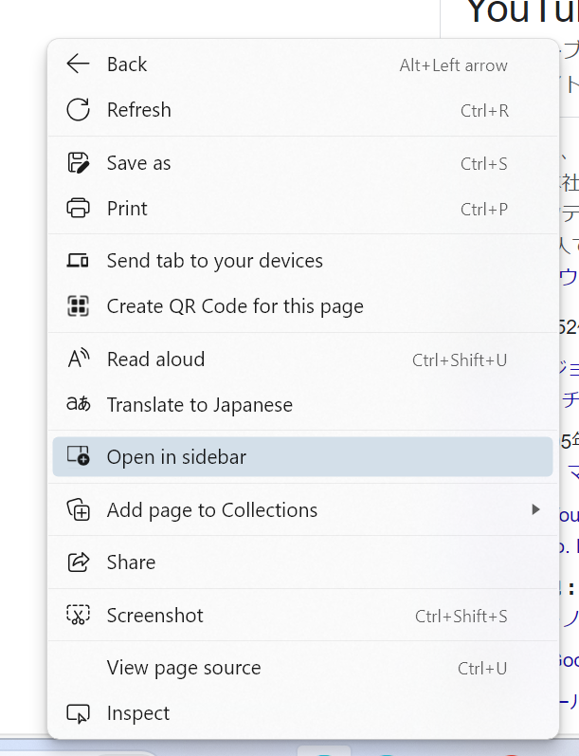Screen dimensions: 579x756
Task: Click the Add to Collections icon
Action: coord(78,510)
